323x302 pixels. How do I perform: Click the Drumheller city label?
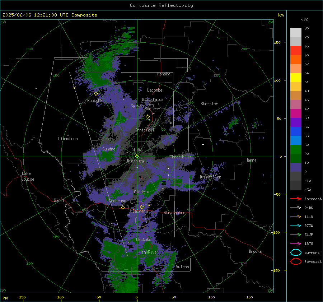click(x=210, y=177)
